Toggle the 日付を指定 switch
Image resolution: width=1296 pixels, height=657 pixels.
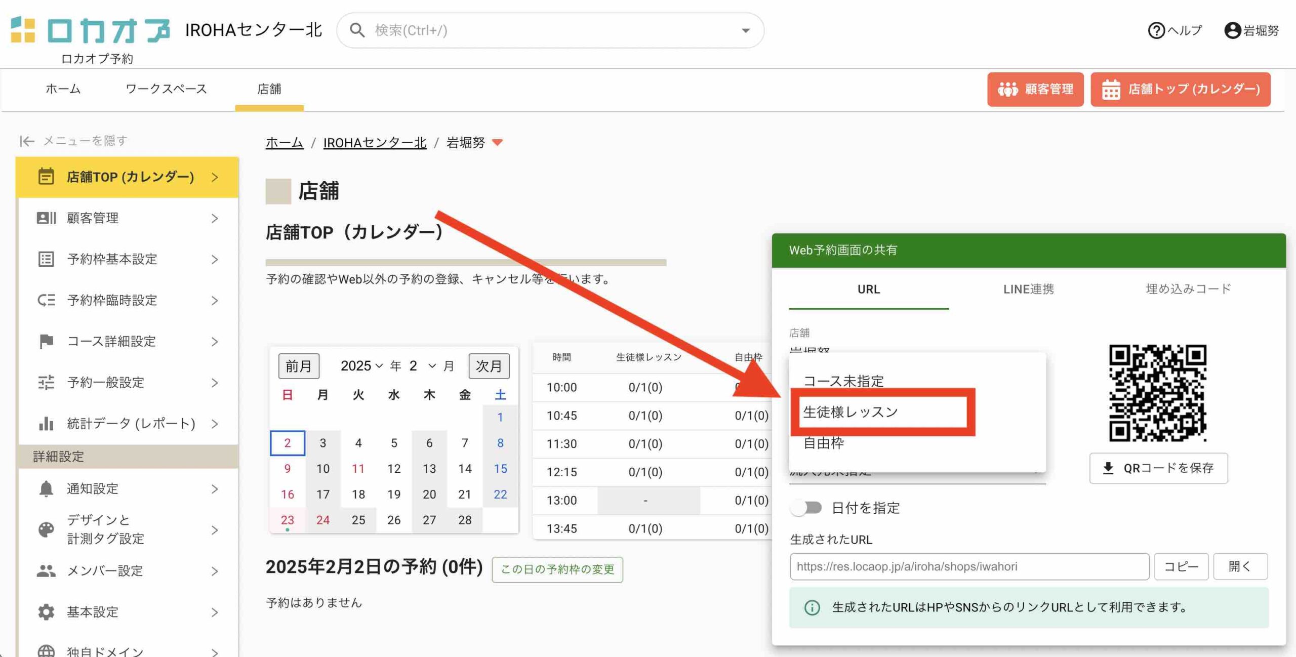point(806,508)
